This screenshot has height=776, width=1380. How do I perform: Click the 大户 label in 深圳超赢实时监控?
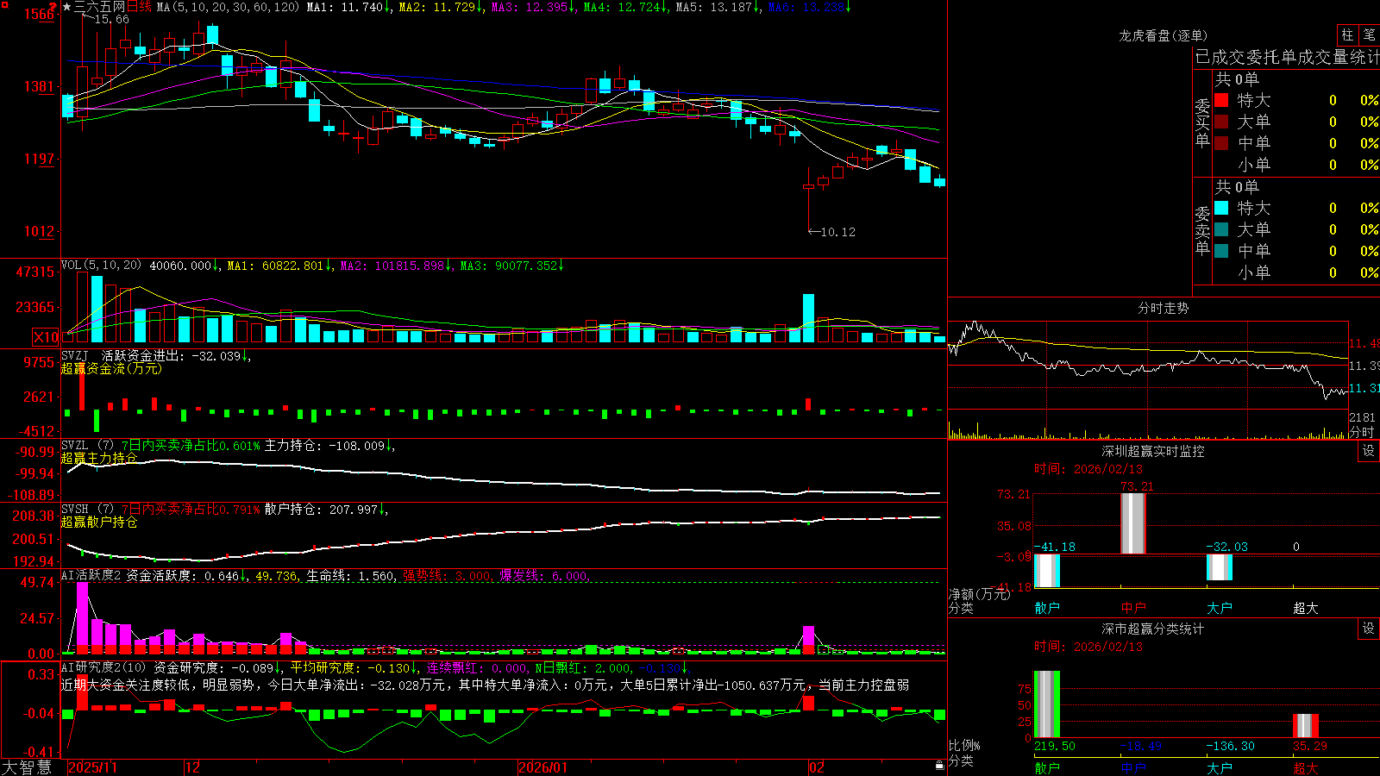pos(1220,608)
